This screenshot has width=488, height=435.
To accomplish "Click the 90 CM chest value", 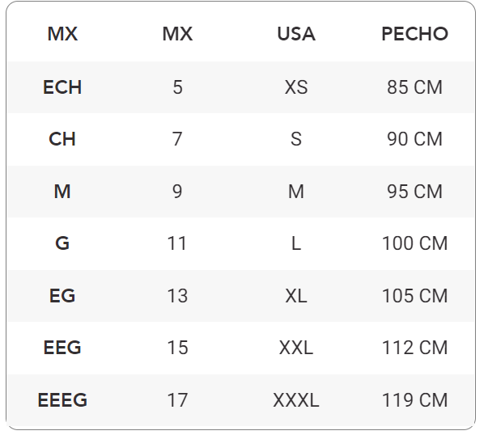I will tap(414, 139).
